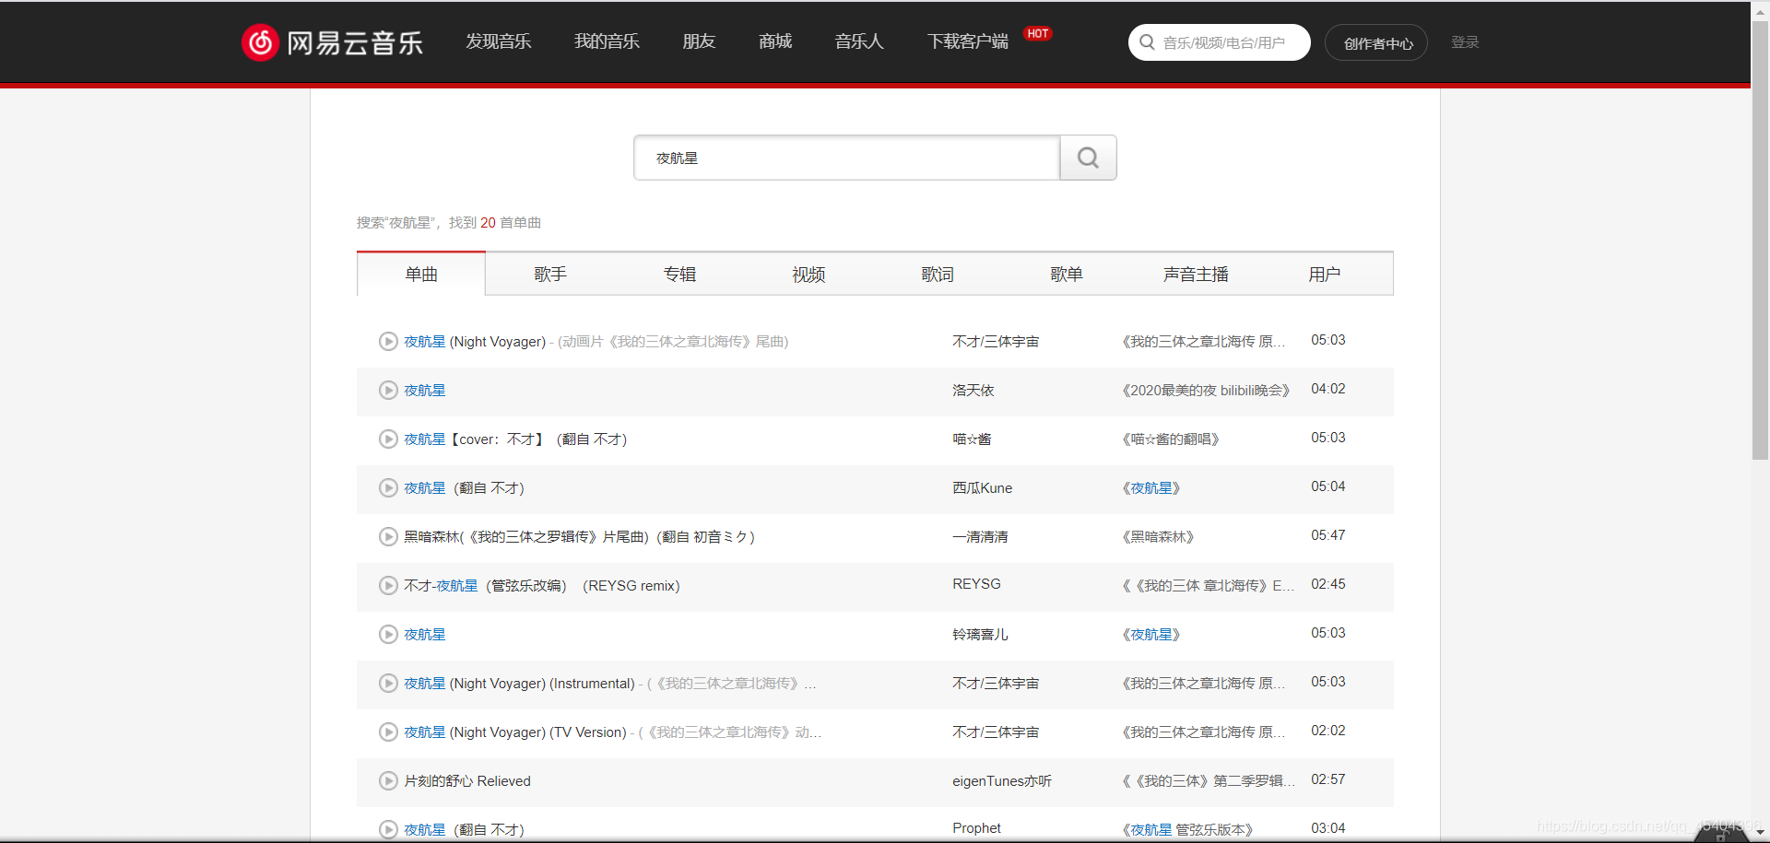Open 音乐人 in the top navigation

(859, 41)
